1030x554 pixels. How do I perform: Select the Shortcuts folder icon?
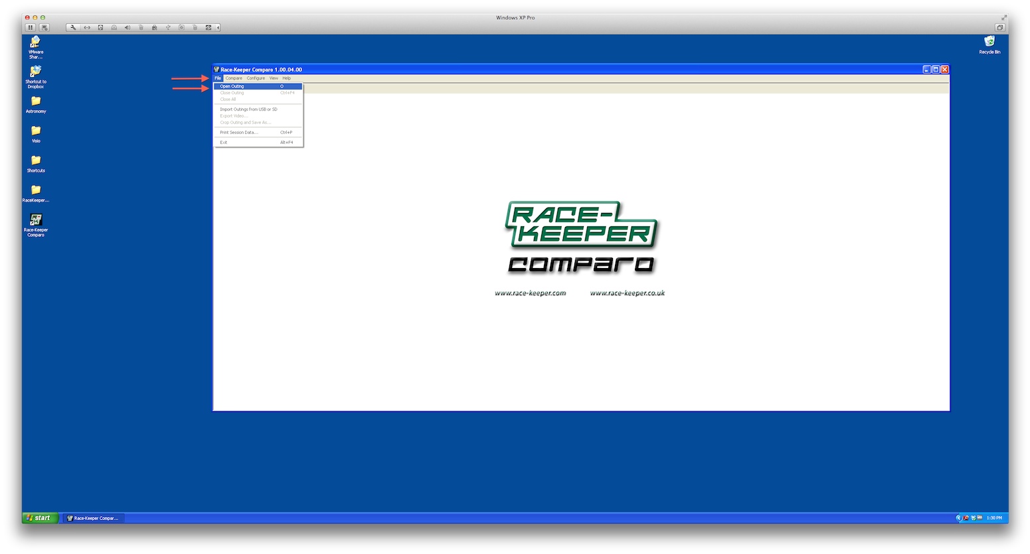pyautogui.click(x=36, y=164)
